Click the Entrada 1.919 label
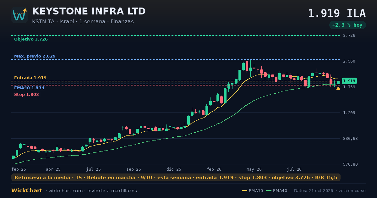The width and height of the screenshot is (377, 198). tap(30, 78)
